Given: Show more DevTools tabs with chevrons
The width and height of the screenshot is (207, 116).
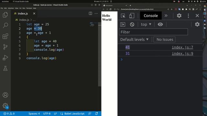Looking at the screenshot, I should pos(166,16).
